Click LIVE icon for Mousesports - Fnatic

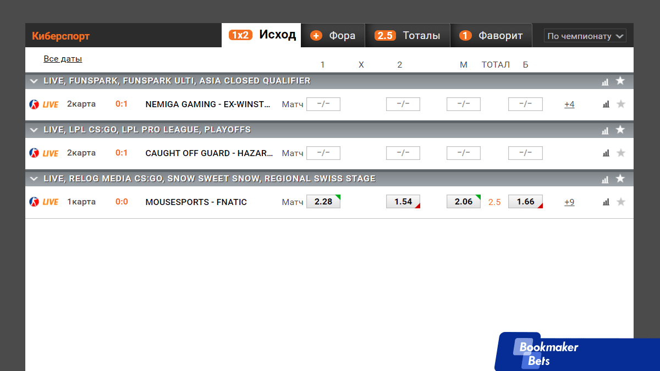pyautogui.click(x=44, y=202)
